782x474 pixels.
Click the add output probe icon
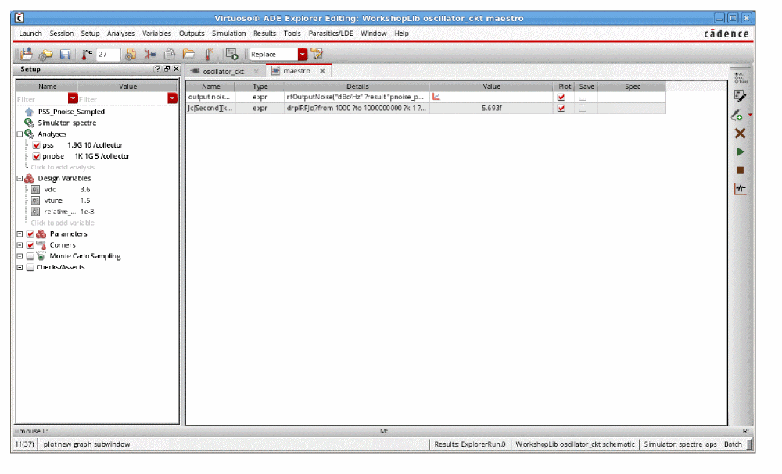pyautogui.click(x=737, y=115)
